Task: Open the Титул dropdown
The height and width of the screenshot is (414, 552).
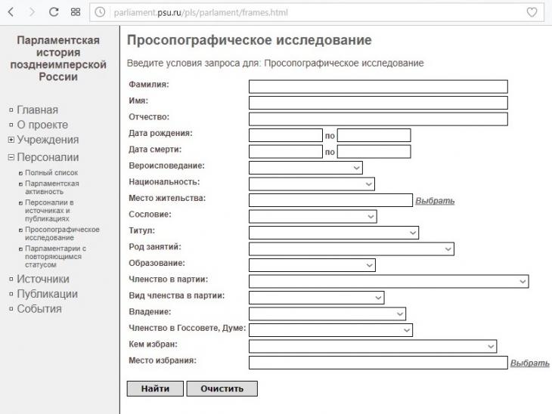Action: 333,233
